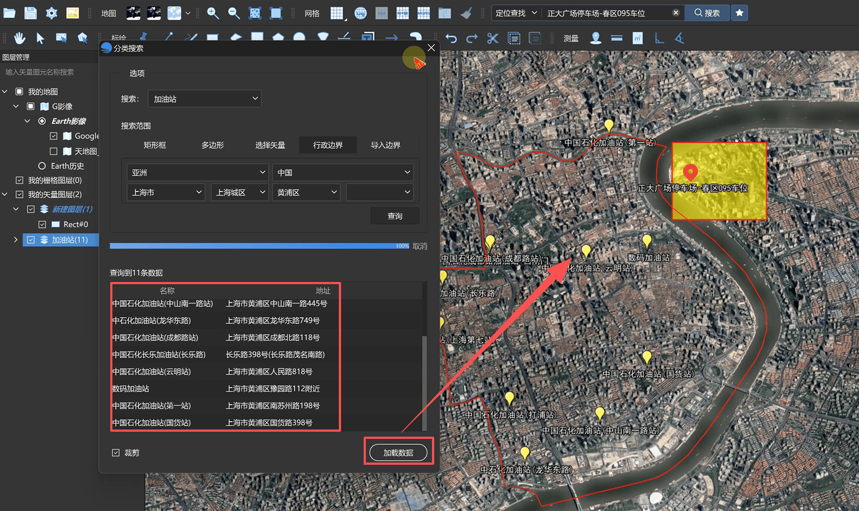Click the 加载数据 button
Viewport: 859px width, 511px height.
398,453
